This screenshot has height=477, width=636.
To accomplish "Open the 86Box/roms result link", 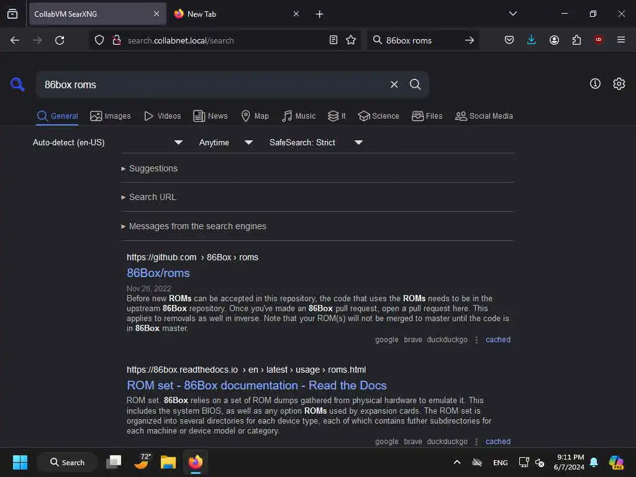I will pos(158,273).
